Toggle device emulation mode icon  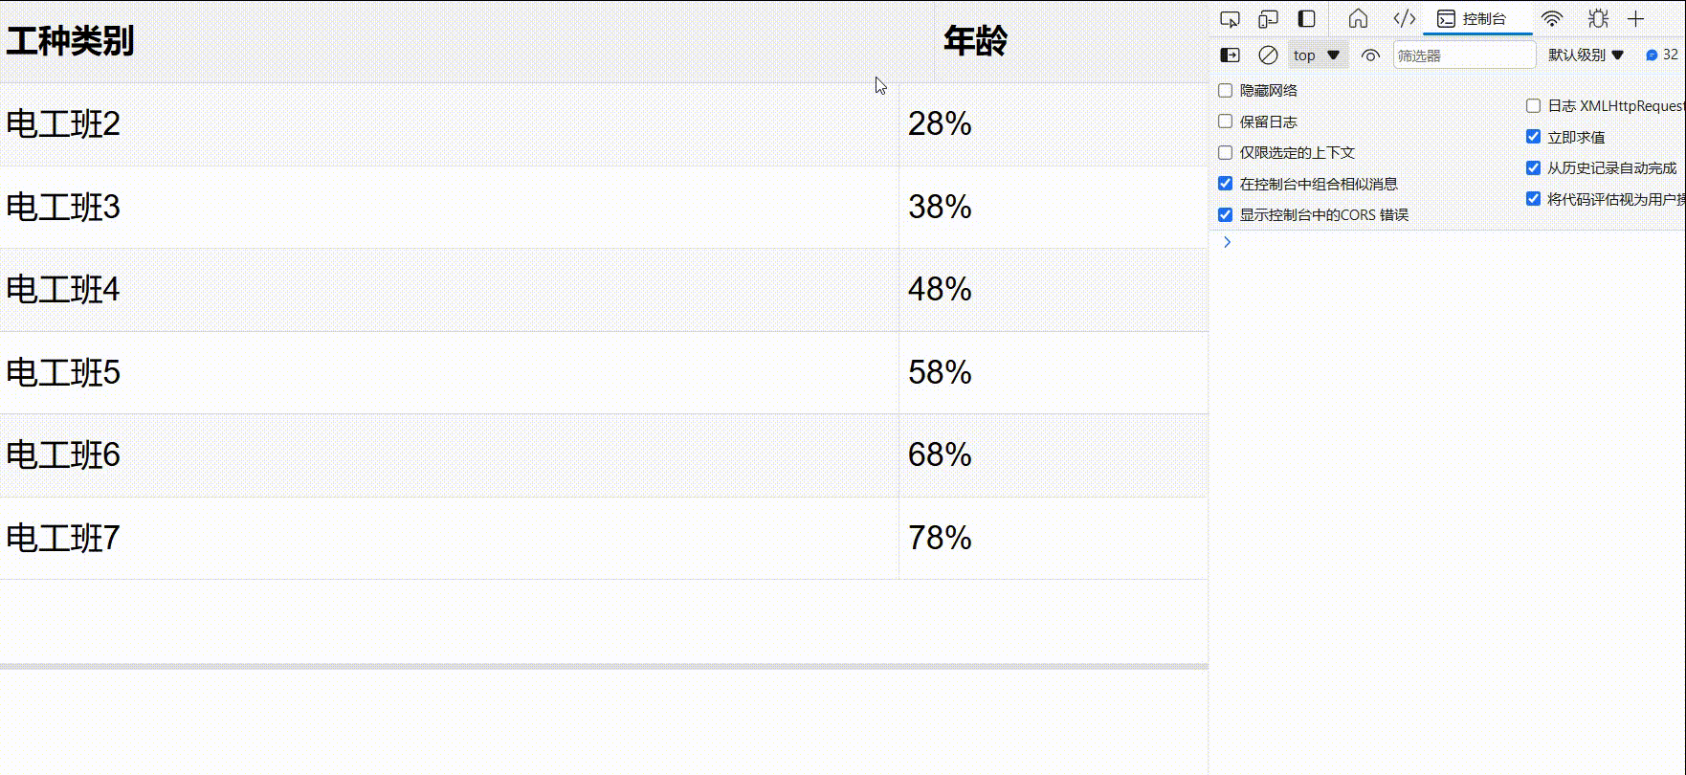pyautogui.click(x=1268, y=19)
